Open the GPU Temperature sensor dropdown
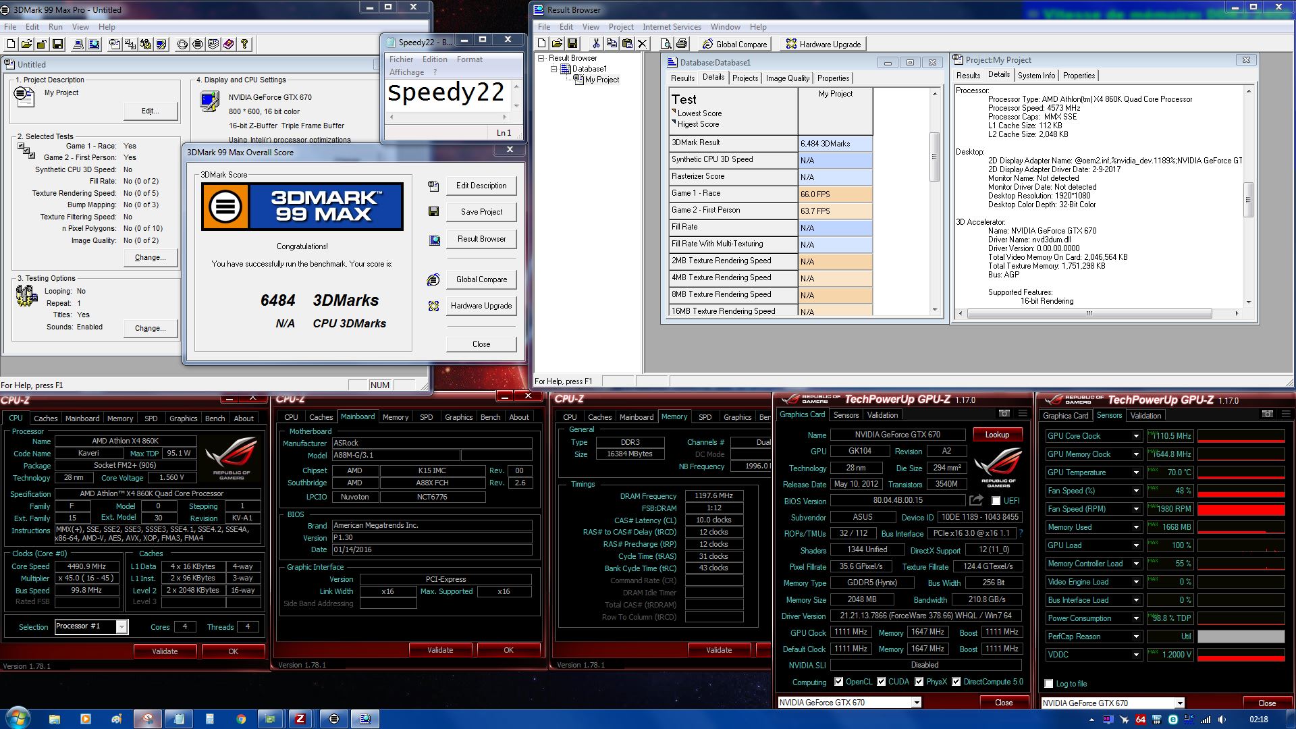The image size is (1296, 729). pyautogui.click(x=1136, y=473)
